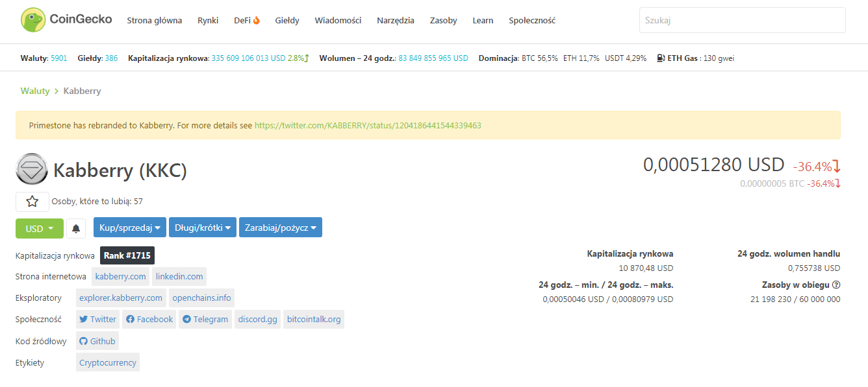The image size is (868, 387).
Task: Open the Facebook community link
Action: 149,319
